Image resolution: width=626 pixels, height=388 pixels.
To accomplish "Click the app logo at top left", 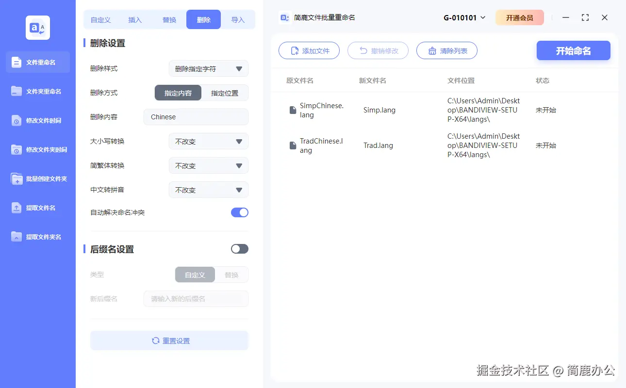I will point(37,28).
